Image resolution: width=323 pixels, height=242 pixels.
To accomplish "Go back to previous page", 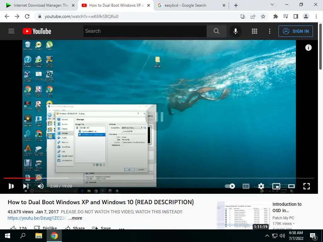I will tap(7, 16).
